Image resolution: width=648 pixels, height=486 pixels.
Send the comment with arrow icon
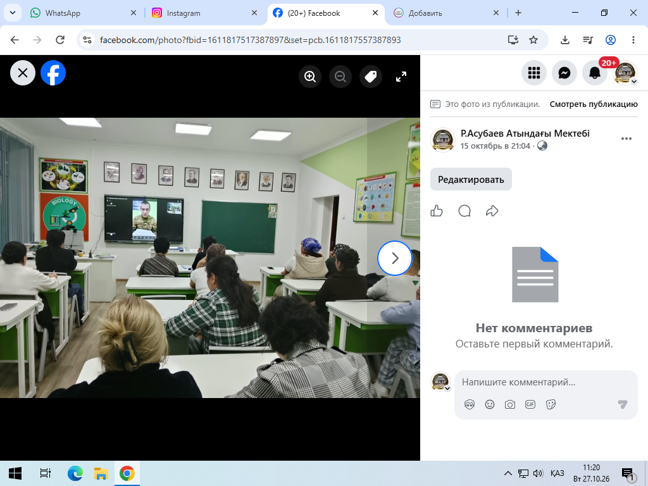(623, 404)
